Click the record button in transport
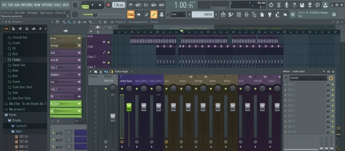The image size is (345, 151). (x=108, y=5)
